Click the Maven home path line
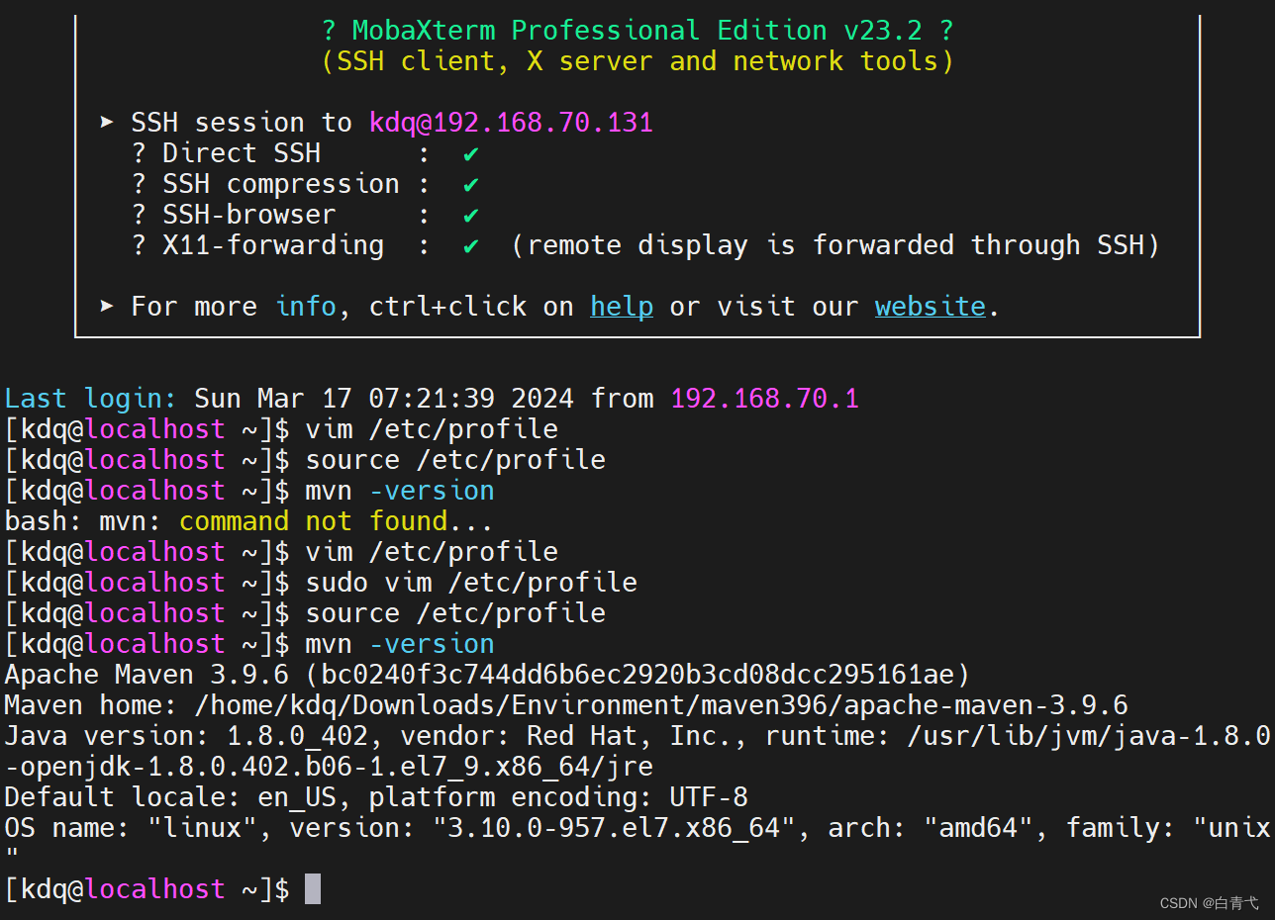 566,705
